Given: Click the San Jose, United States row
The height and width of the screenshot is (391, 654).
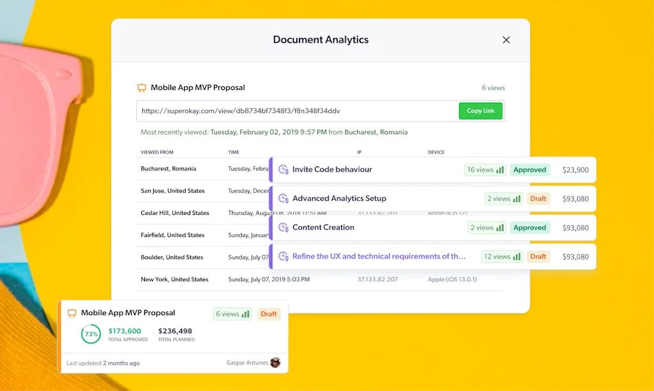Looking at the screenshot, I should (x=204, y=191).
